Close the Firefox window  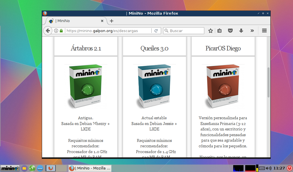(x=268, y=13)
